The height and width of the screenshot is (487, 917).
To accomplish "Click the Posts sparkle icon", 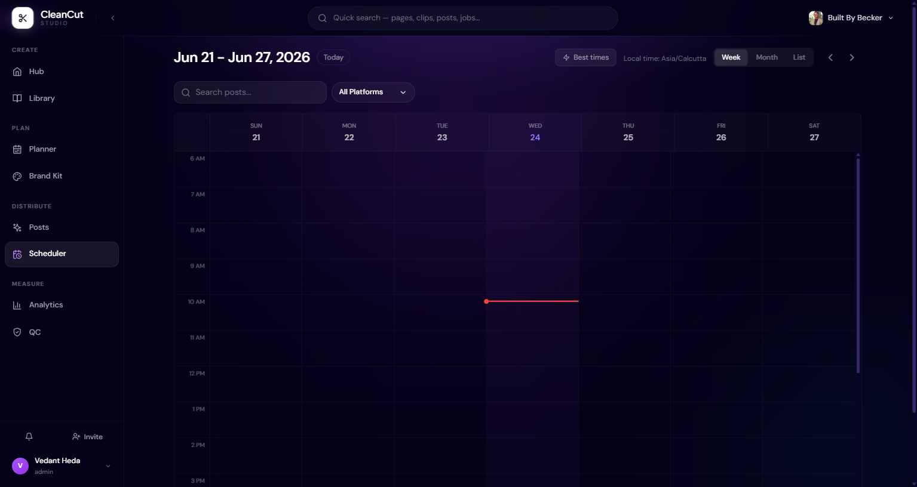I will click(17, 227).
